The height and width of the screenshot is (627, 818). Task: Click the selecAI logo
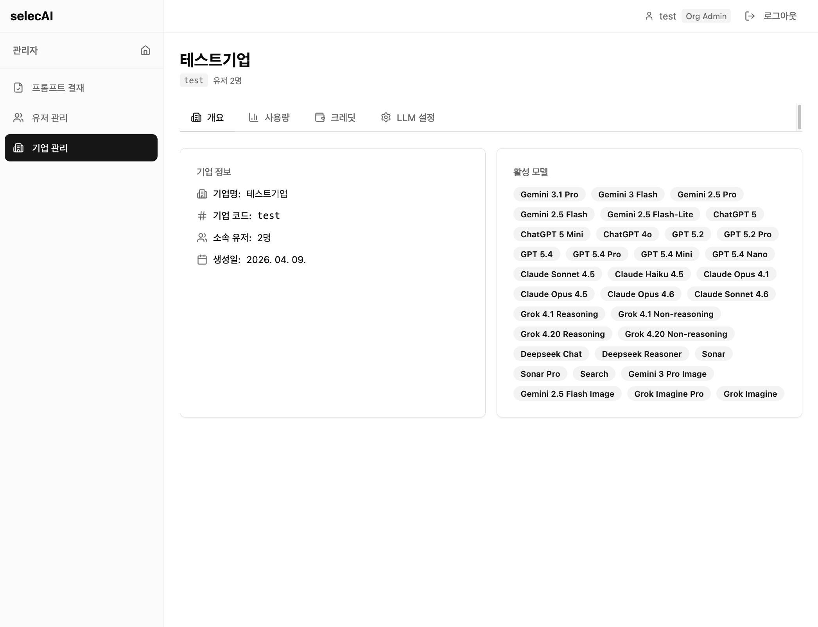(32, 16)
